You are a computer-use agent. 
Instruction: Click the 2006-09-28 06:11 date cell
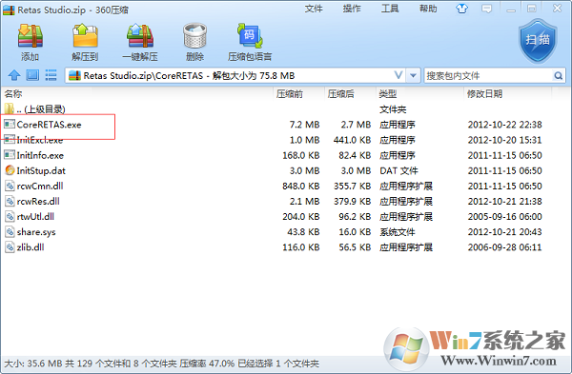tap(504, 246)
